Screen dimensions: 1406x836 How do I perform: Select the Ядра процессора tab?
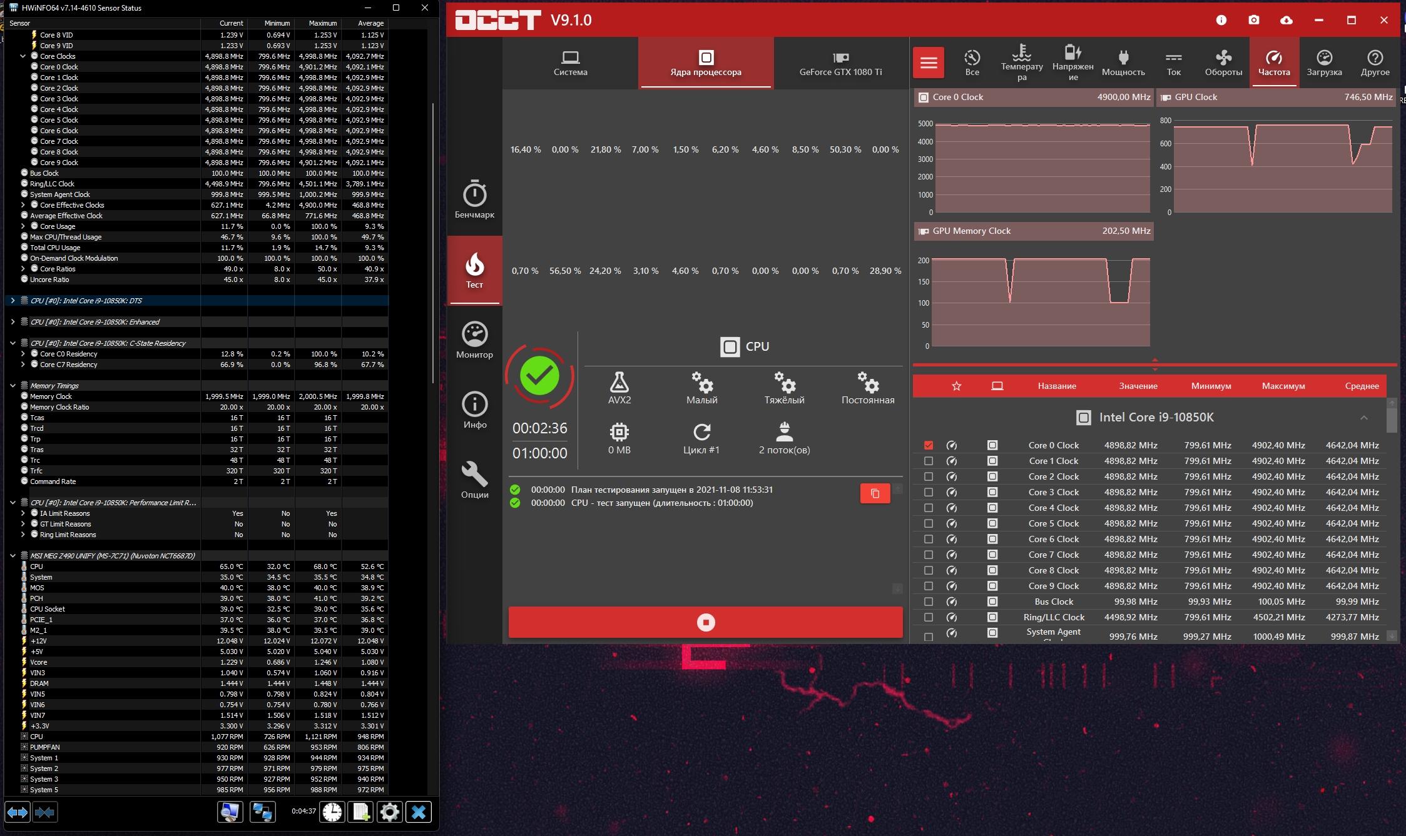tap(706, 63)
